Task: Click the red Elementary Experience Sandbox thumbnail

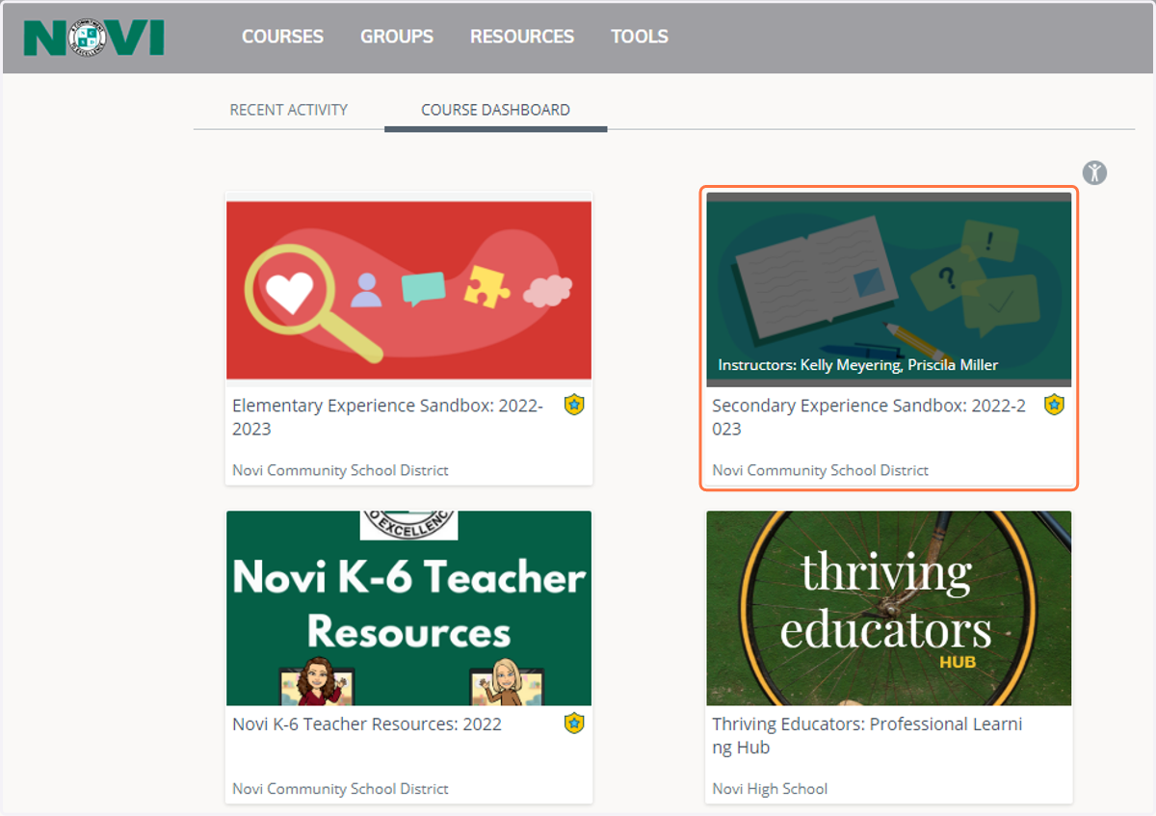Action: click(x=408, y=290)
